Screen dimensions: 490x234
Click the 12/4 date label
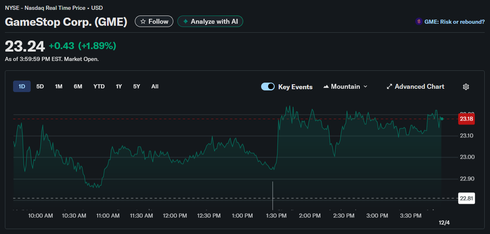point(444,223)
